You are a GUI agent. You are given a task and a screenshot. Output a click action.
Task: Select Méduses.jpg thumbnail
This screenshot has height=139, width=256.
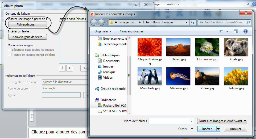[x=178, y=76]
